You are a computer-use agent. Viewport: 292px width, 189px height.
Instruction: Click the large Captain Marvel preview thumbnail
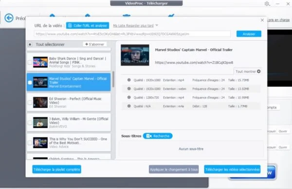[135, 55]
